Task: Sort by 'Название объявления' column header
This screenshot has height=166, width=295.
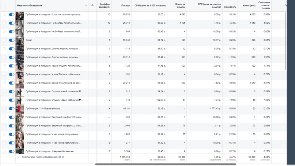Action: [x=29, y=5]
